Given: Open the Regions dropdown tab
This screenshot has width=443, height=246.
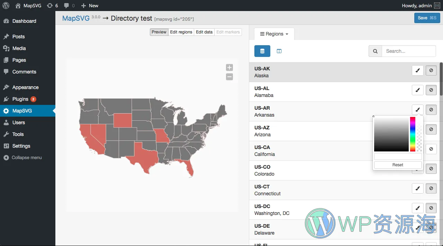Looking at the screenshot, I should coord(274,34).
